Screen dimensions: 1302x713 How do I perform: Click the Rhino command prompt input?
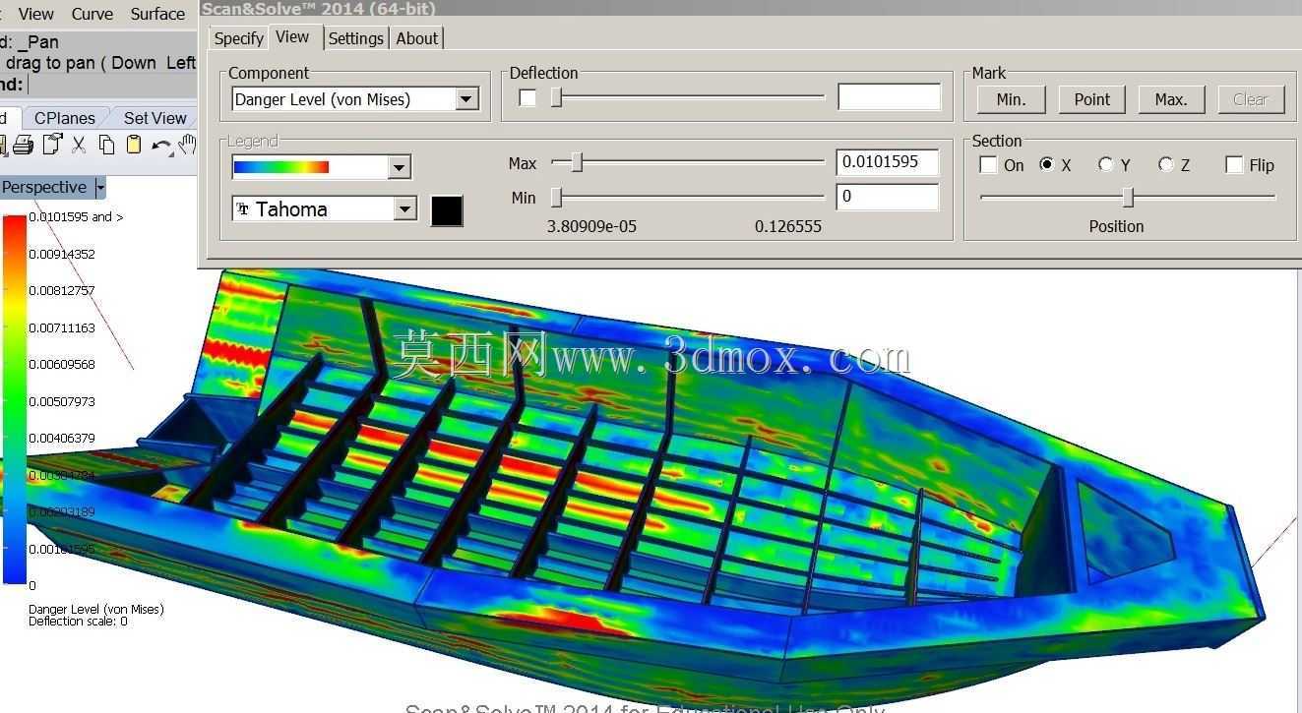pyautogui.click(x=110, y=86)
